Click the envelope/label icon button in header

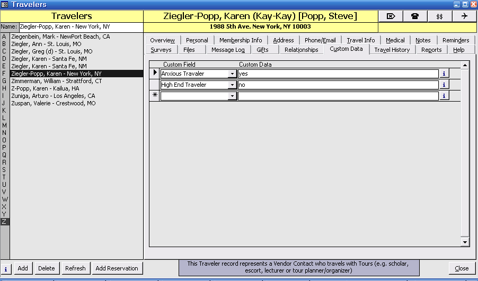[x=391, y=16]
